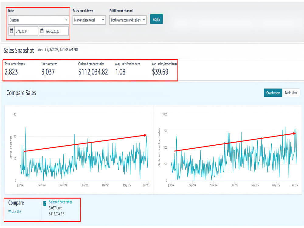304x228 pixels.
Task: Expand the Custom date range dropdown
Action: [38, 20]
